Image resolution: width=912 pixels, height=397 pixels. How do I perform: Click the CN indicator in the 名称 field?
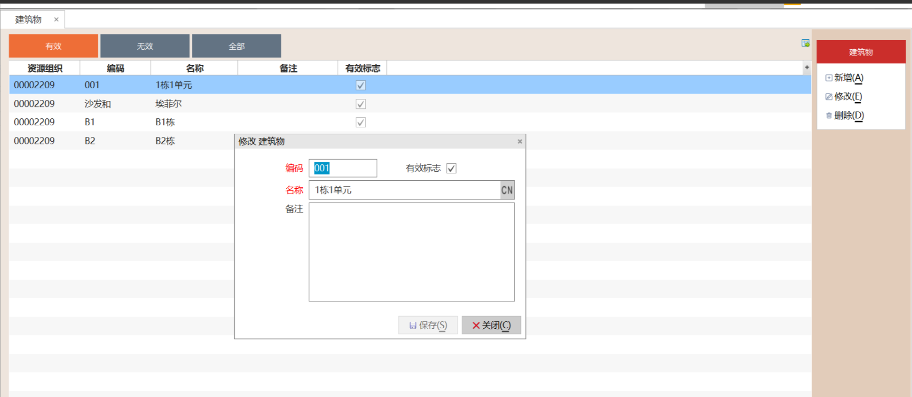click(x=507, y=190)
